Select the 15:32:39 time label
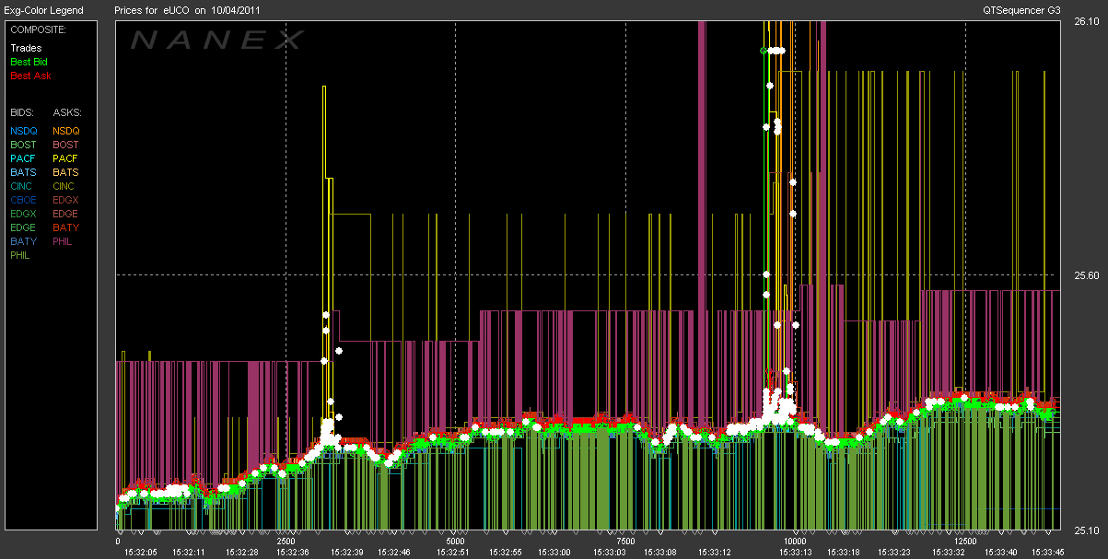1108x559 pixels. tap(347, 552)
